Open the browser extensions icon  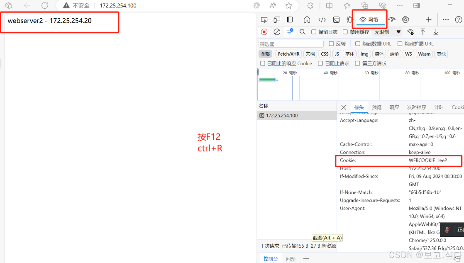point(310,5)
